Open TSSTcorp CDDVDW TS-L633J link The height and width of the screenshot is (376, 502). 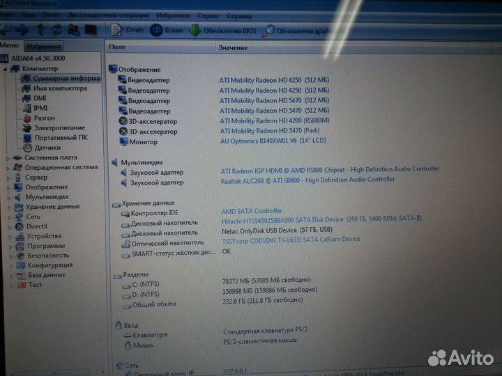pyautogui.click(x=291, y=240)
